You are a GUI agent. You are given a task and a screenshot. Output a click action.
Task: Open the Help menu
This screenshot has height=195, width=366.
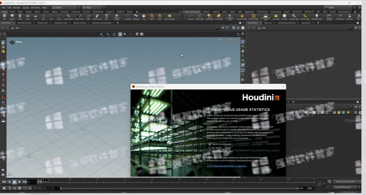click(44, 7)
